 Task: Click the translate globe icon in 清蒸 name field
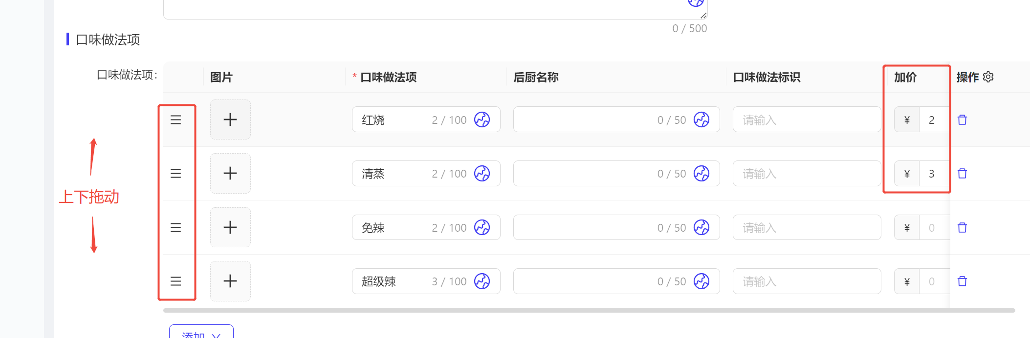[482, 173]
